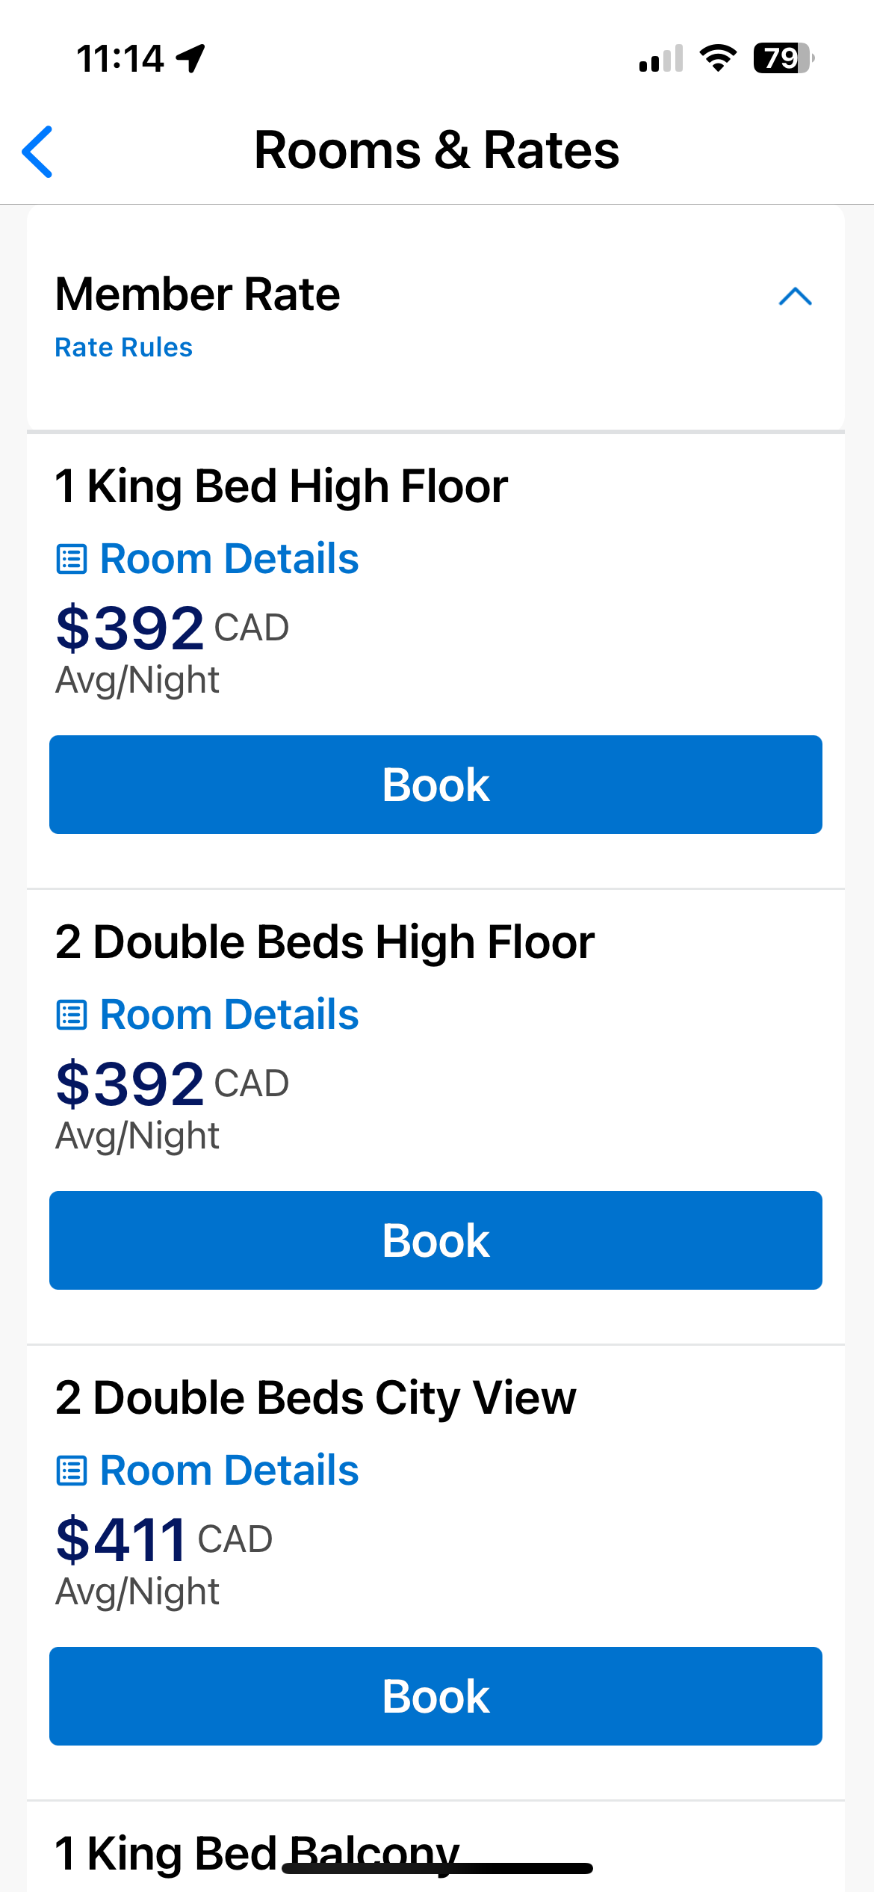Tap the Wi-Fi status icon
This screenshot has width=874, height=1892.
point(718,58)
